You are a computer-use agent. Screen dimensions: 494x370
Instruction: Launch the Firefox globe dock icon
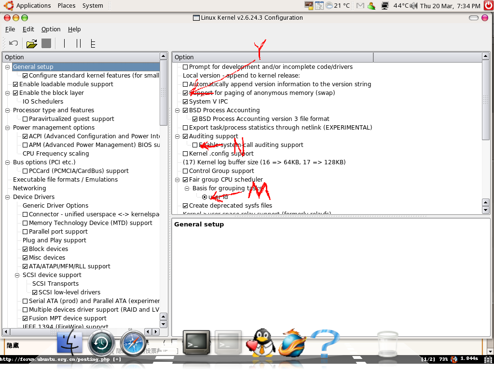point(293,343)
